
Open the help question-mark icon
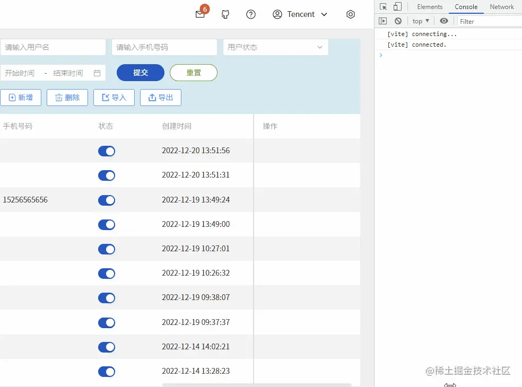[251, 14]
